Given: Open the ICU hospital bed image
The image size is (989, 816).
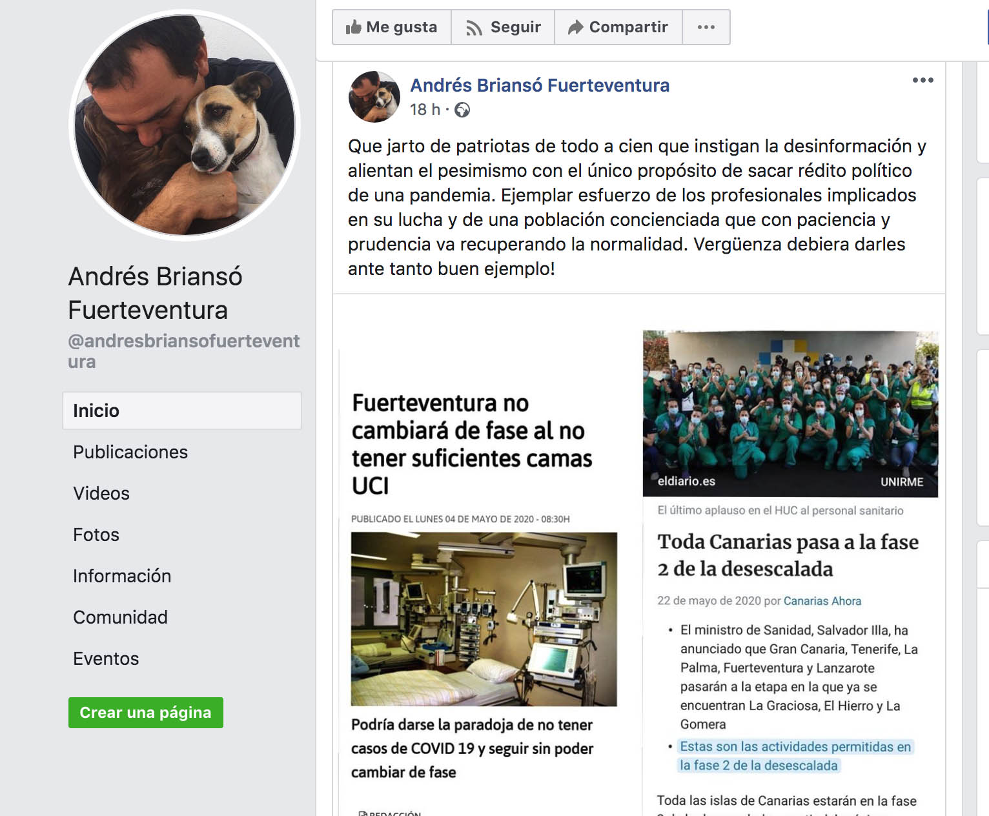Looking at the screenshot, I should coord(484,619).
